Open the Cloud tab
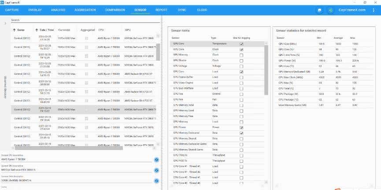This screenshot has width=381, height=190. [x=202, y=10]
